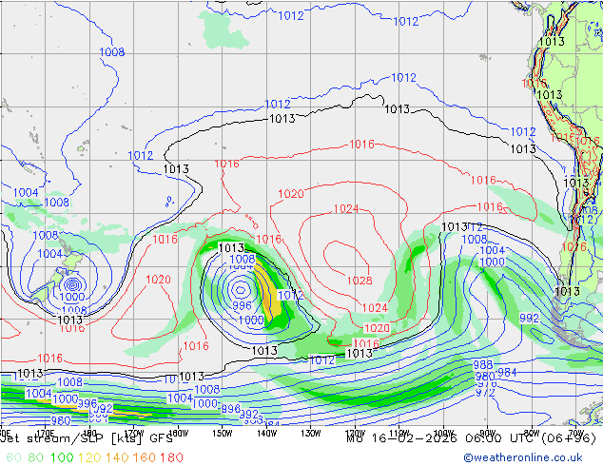Select the 80 knots legend value
The image size is (603, 466).
click(x=35, y=457)
